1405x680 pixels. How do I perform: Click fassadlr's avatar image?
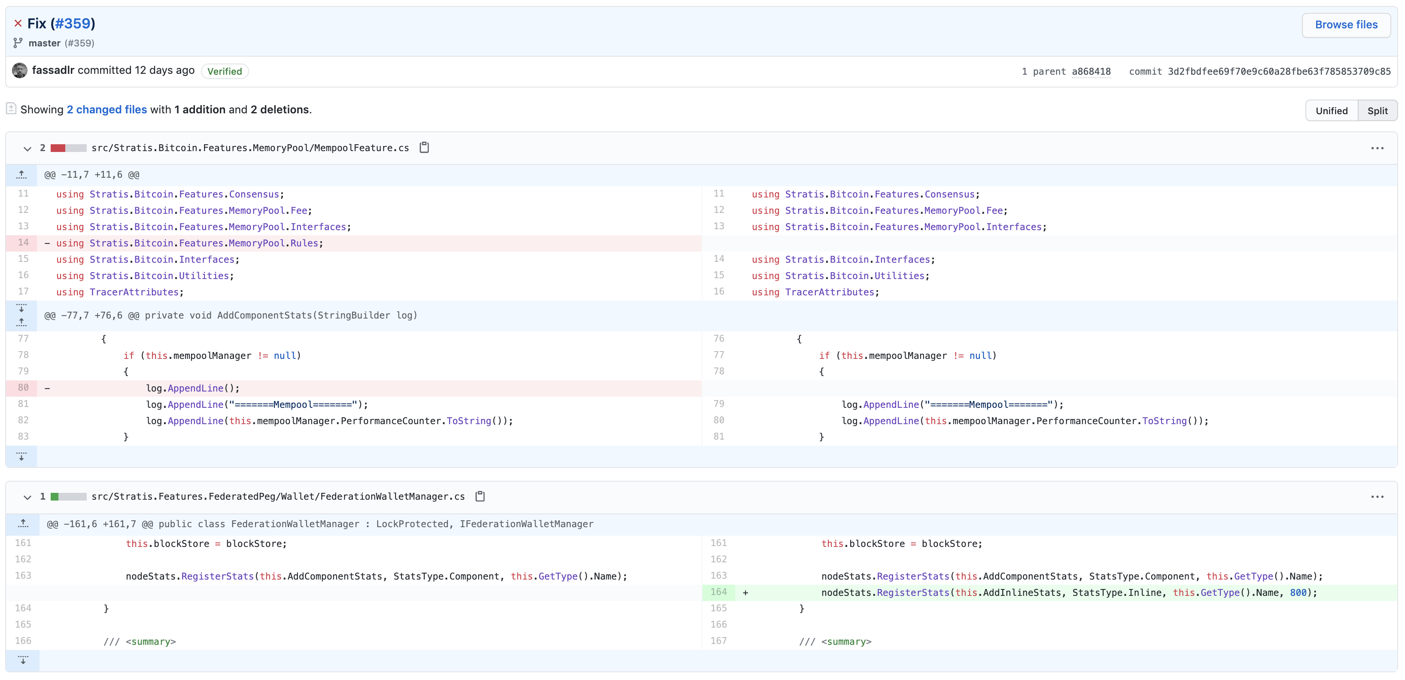[20, 70]
